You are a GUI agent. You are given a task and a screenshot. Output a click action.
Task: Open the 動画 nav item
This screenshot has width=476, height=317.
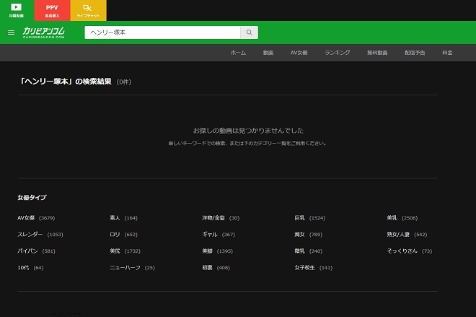coord(268,53)
